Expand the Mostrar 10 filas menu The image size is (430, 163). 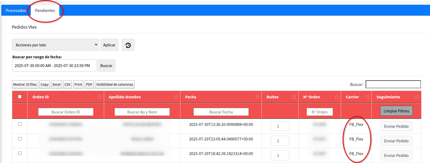pos(25,85)
